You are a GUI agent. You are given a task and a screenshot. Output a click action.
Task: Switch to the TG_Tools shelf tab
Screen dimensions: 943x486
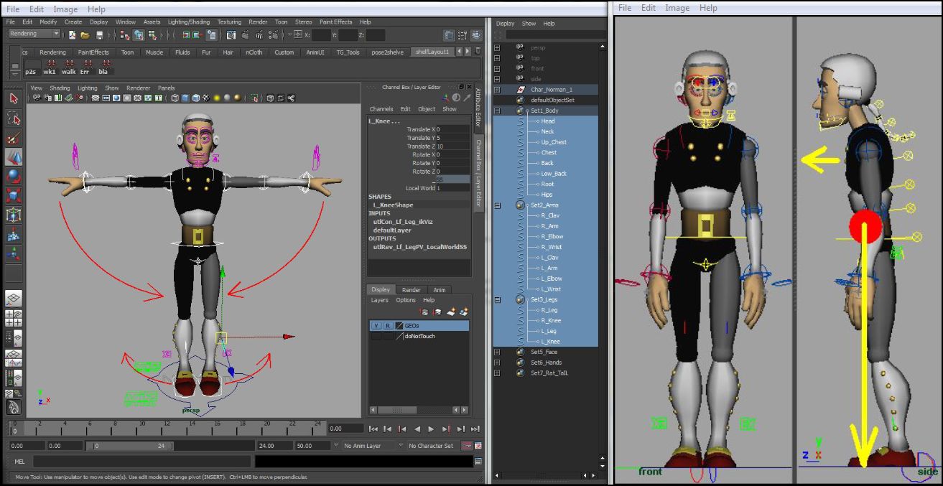[x=348, y=52]
